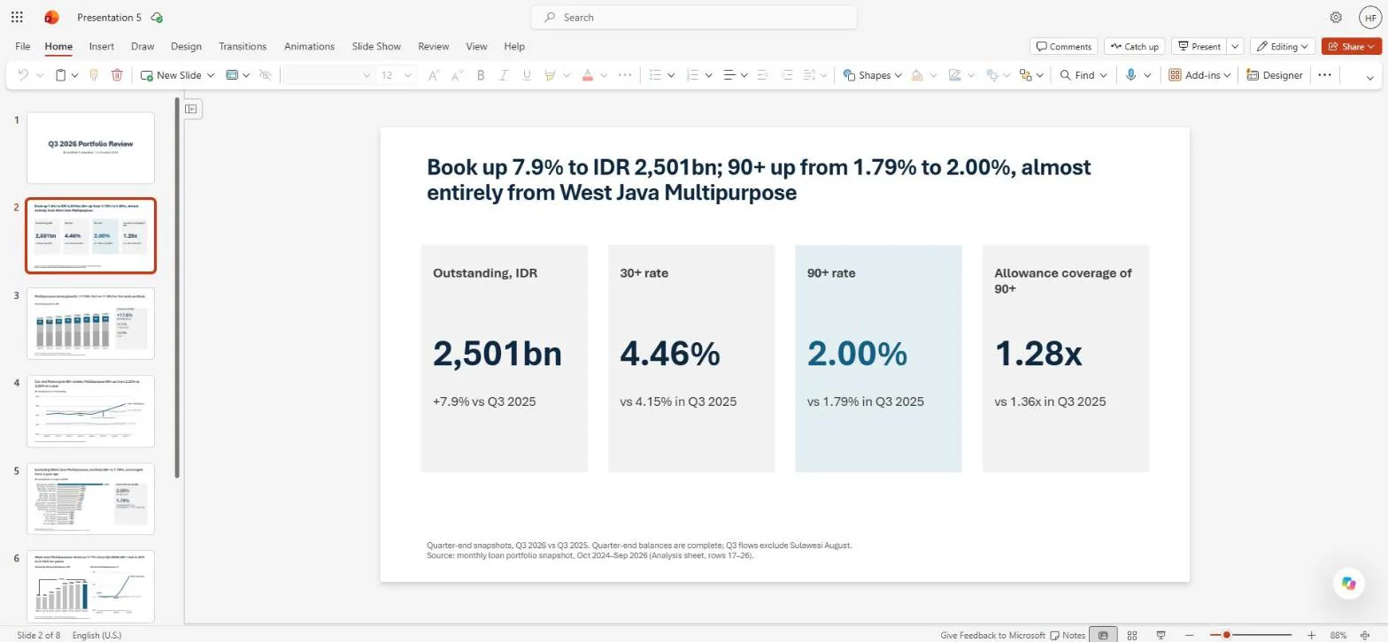Open the Shapes dropdown

coord(872,75)
